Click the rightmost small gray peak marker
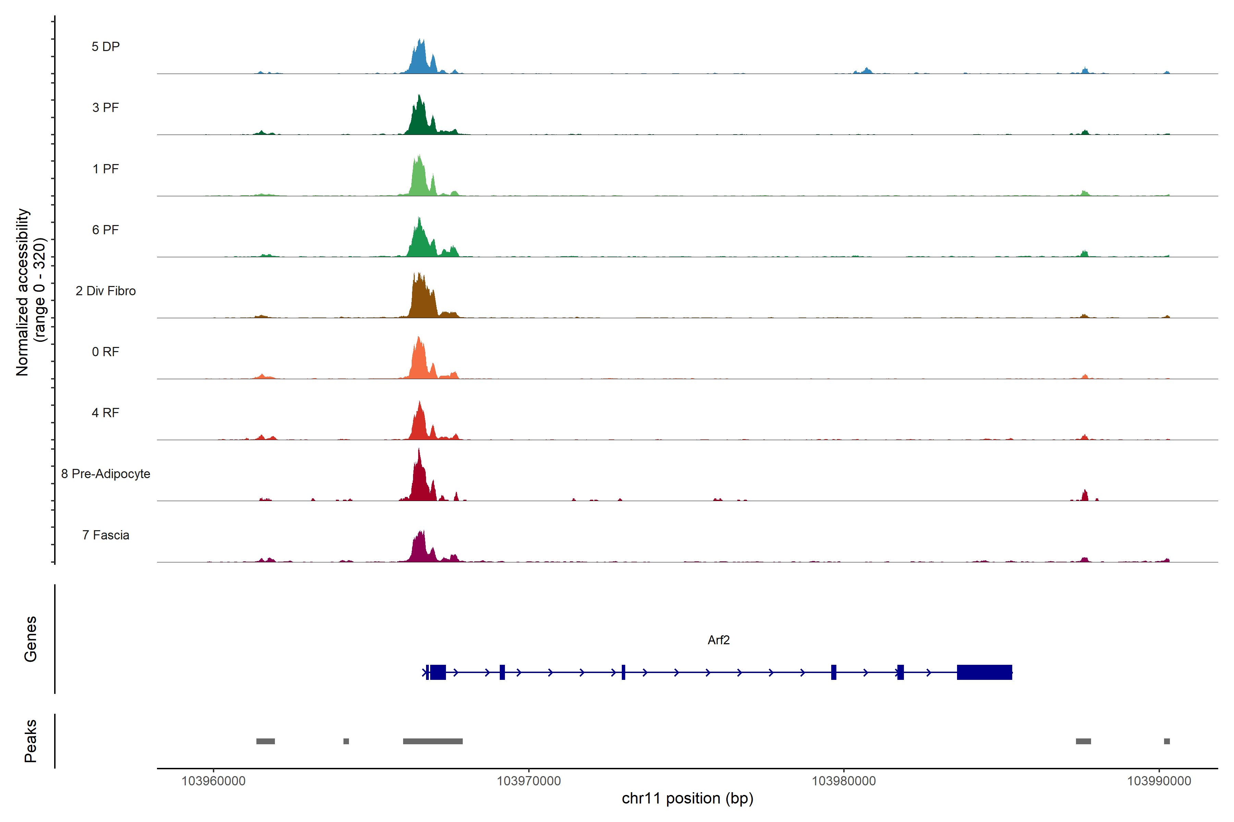Viewport: 1234px width, 822px height. (x=1167, y=741)
